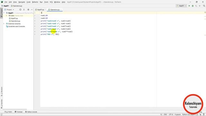Click the PyCharm logo icon in the title bar
This screenshot has width=206, height=116.
pos(2,2)
